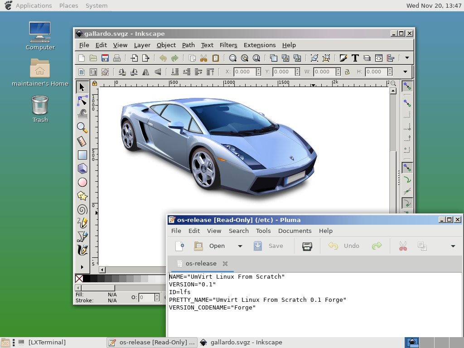Select the Zoom tool in toolbox
The width and height of the screenshot is (464, 348).
tap(82, 127)
